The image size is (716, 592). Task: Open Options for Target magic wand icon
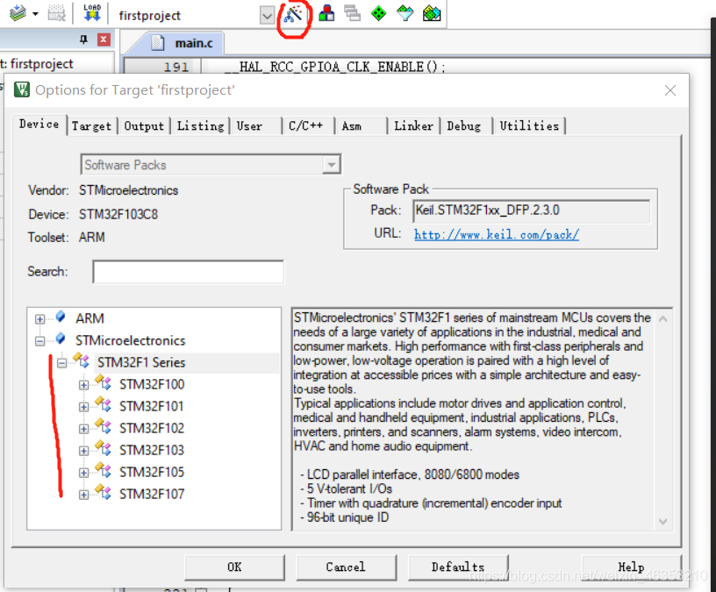[293, 14]
